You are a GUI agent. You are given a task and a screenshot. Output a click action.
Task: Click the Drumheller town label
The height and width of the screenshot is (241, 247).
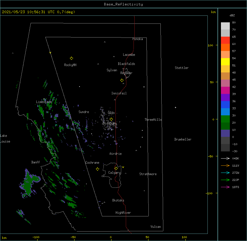point(183,139)
